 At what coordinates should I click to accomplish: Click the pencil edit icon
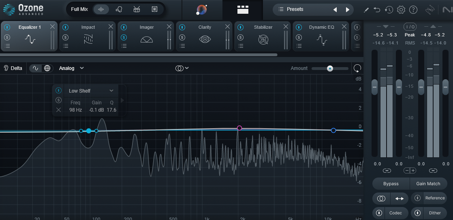(366, 10)
